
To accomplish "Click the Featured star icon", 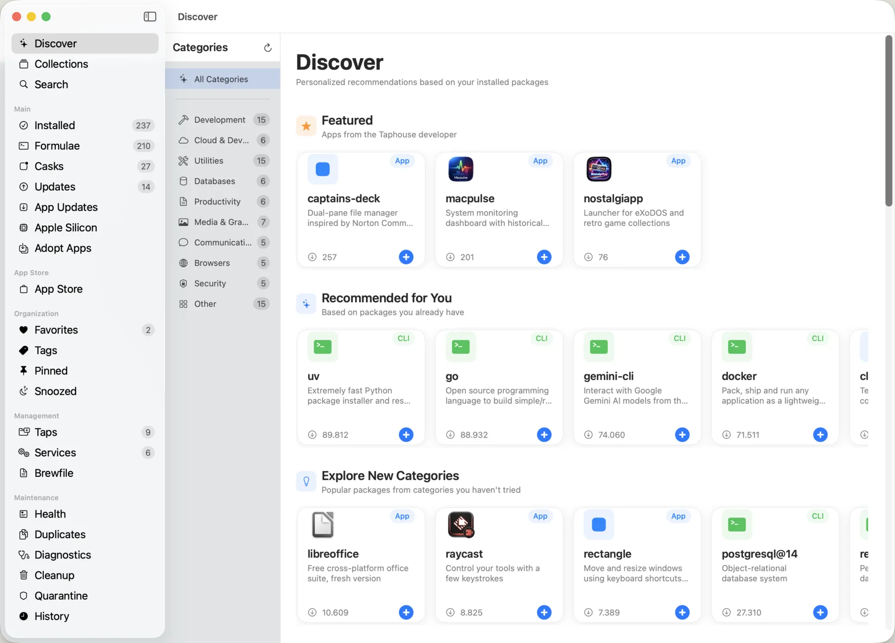I will pos(306,126).
